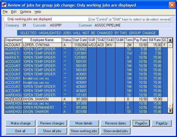The height and width of the screenshot is (137, 177).
Task: Close the review of jobs window
Action: pyautogui.click(x=172, y=5)
